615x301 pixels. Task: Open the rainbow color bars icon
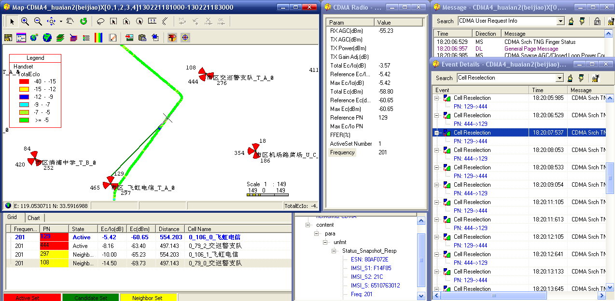[98, 37]
